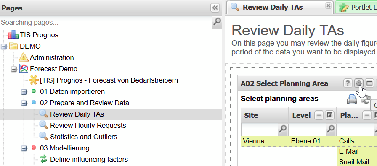
Task: Collapse the Forecast Demo tree node
Action: [x=14, y=69]
